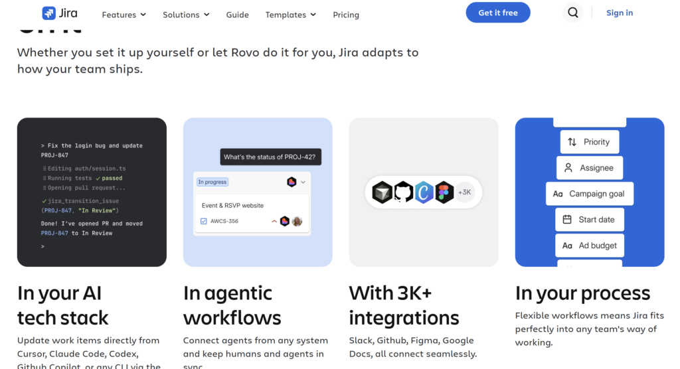Select the Start date field chip

pos(590,220)
